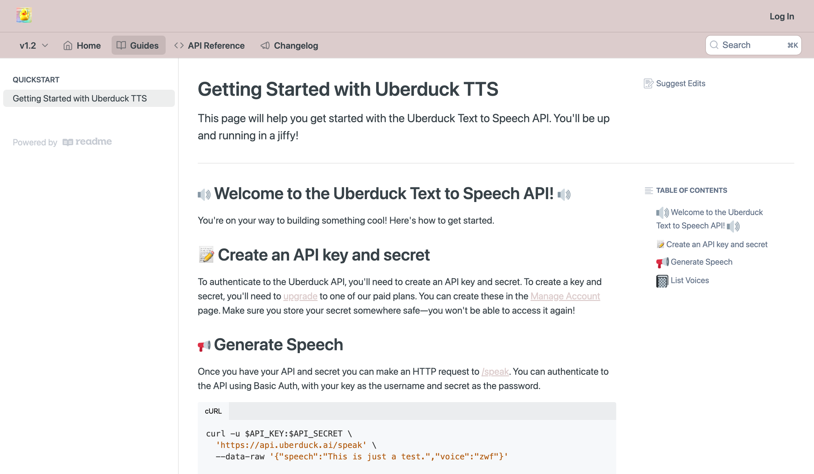814x474 pixels.
Task: Click the TABLE OF CONTENTS label
Action: pyautogui.click(x=692, y=190)
